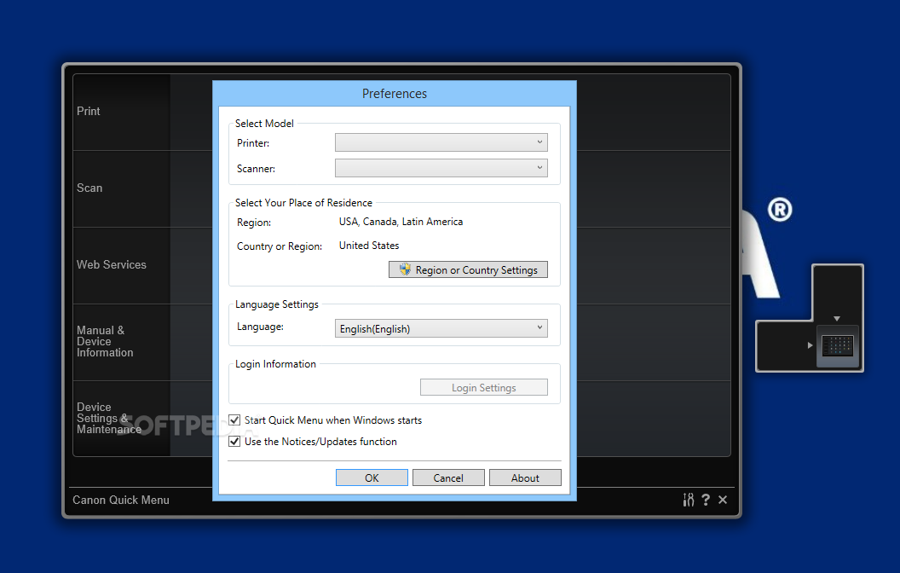Select the Print category in main menu

coord(122,112)
